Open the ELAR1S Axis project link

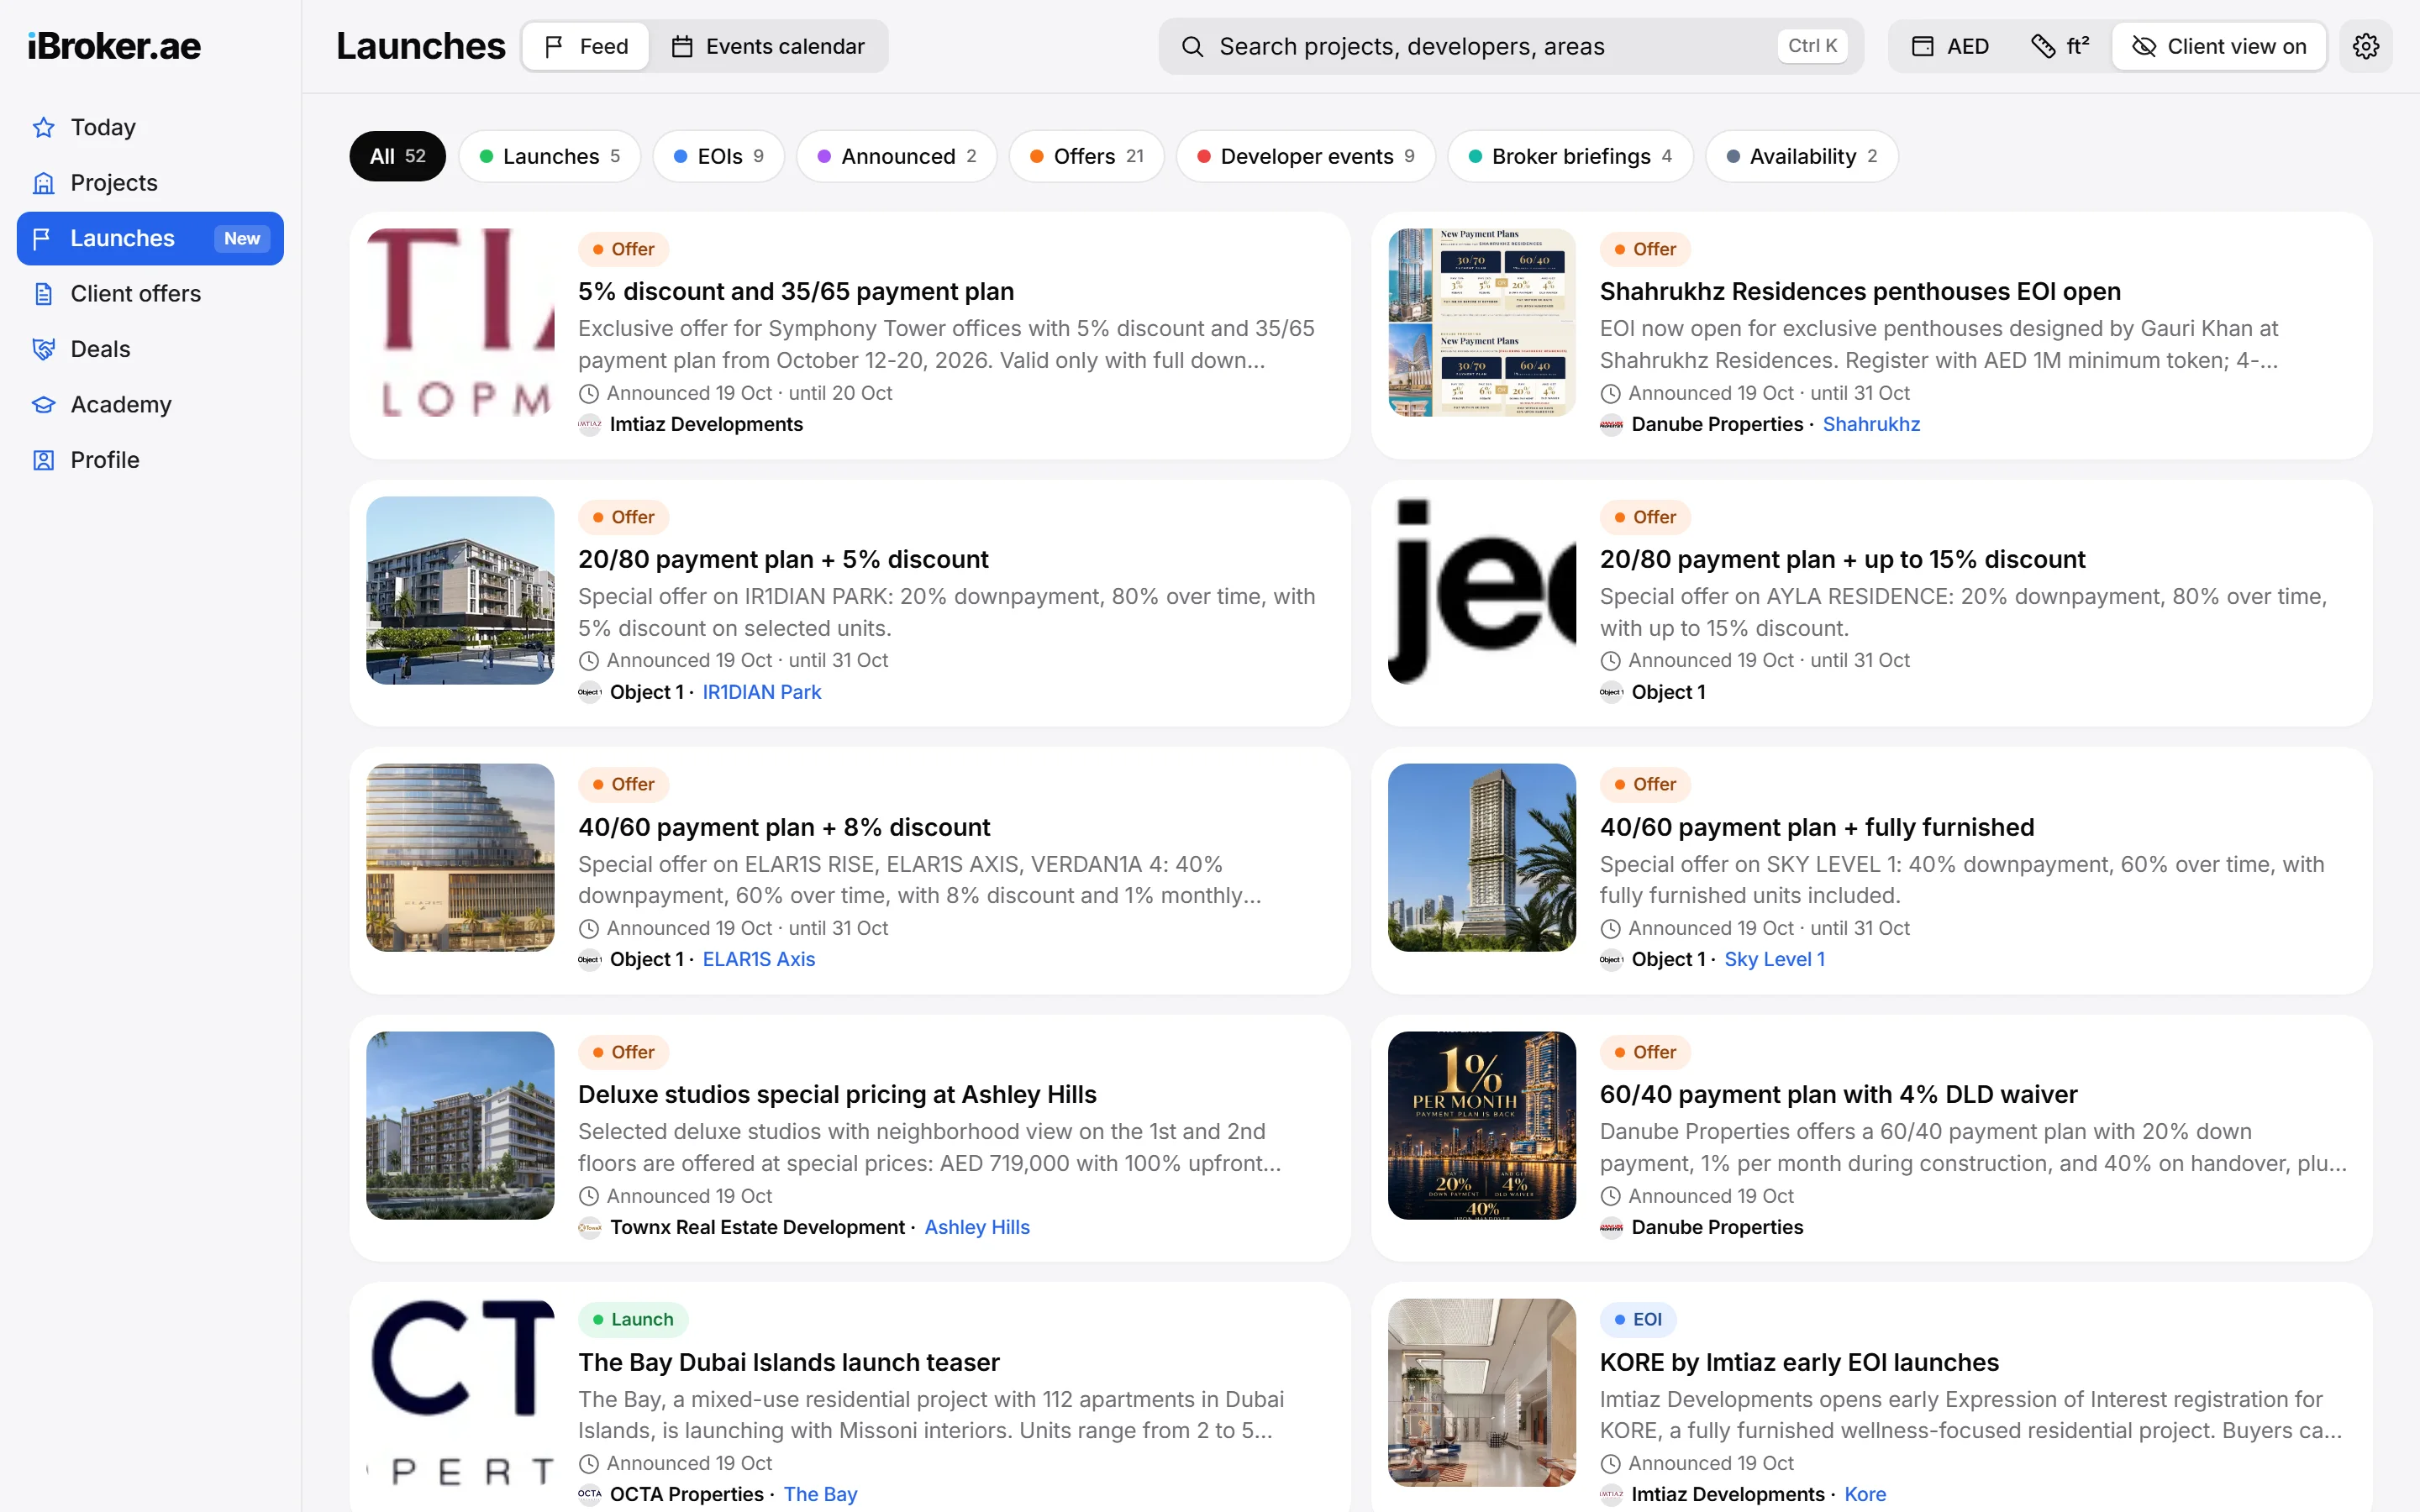pyautogui.click(x=758, y=959)
